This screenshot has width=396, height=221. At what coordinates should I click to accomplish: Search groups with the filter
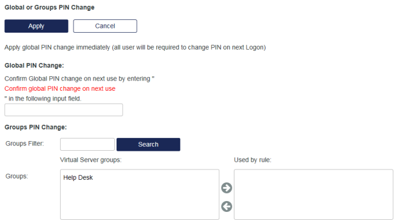pyautogui.click(x=148, y=145)
